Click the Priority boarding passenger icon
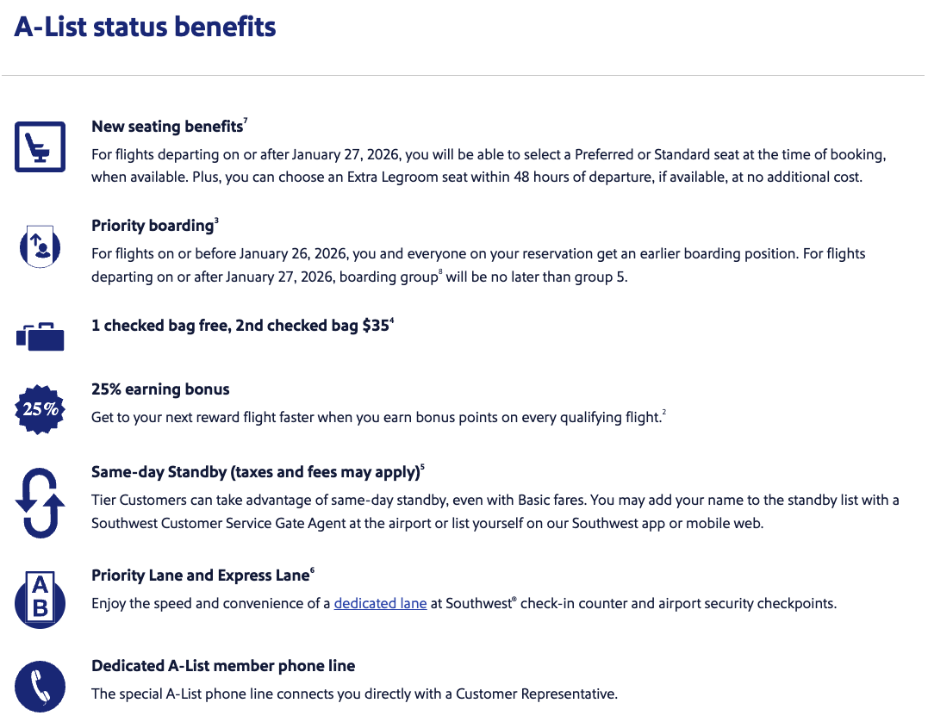 click(40, 246)
